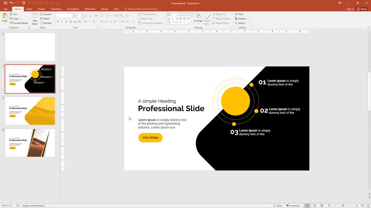Screen dimensions: 371x208
Task: Click the Fit slide to window icon
Action: pyautogui.click(x=368, y=205)
